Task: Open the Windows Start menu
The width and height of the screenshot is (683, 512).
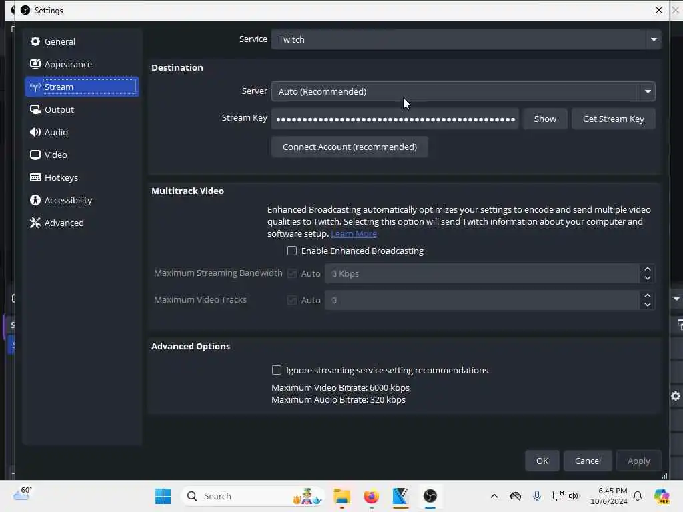Action: [163, 496]
